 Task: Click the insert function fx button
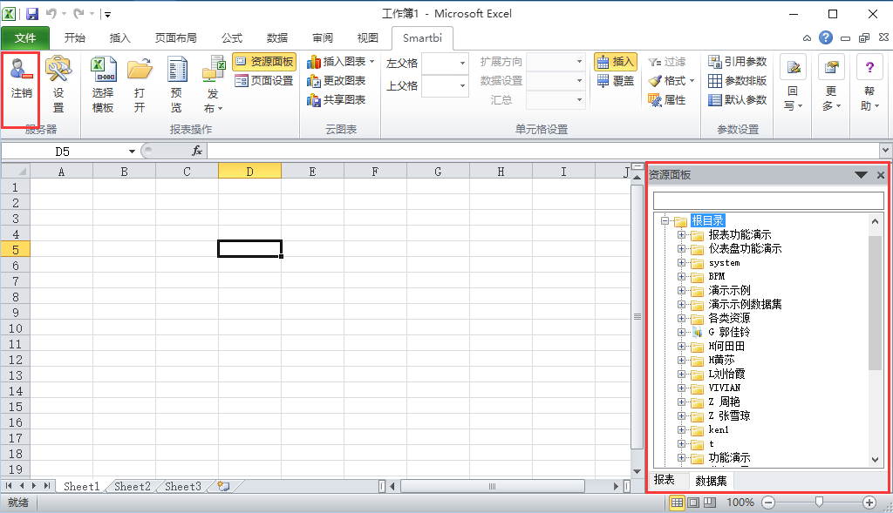[x=197, y=151]
